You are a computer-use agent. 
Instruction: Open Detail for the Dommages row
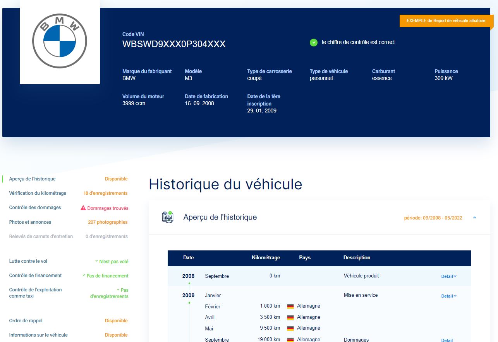coord(447,340)
